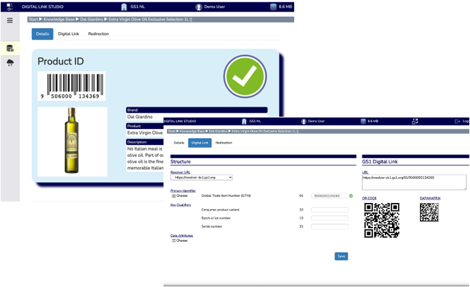Click the Digital Link Studio logo icon in back window
The height and width of the screenshot is (287, 470).
pyautogui.click(x=10, y=7)
